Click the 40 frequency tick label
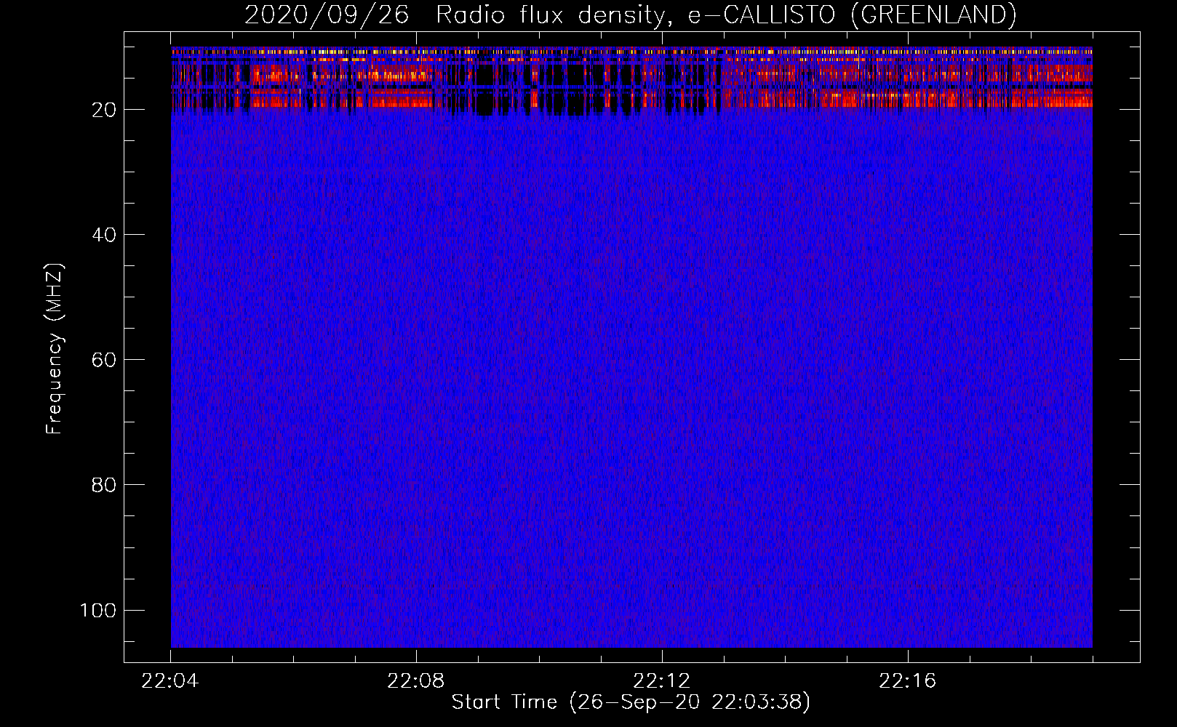This screenshot has width=1177, height=727. 104,235
